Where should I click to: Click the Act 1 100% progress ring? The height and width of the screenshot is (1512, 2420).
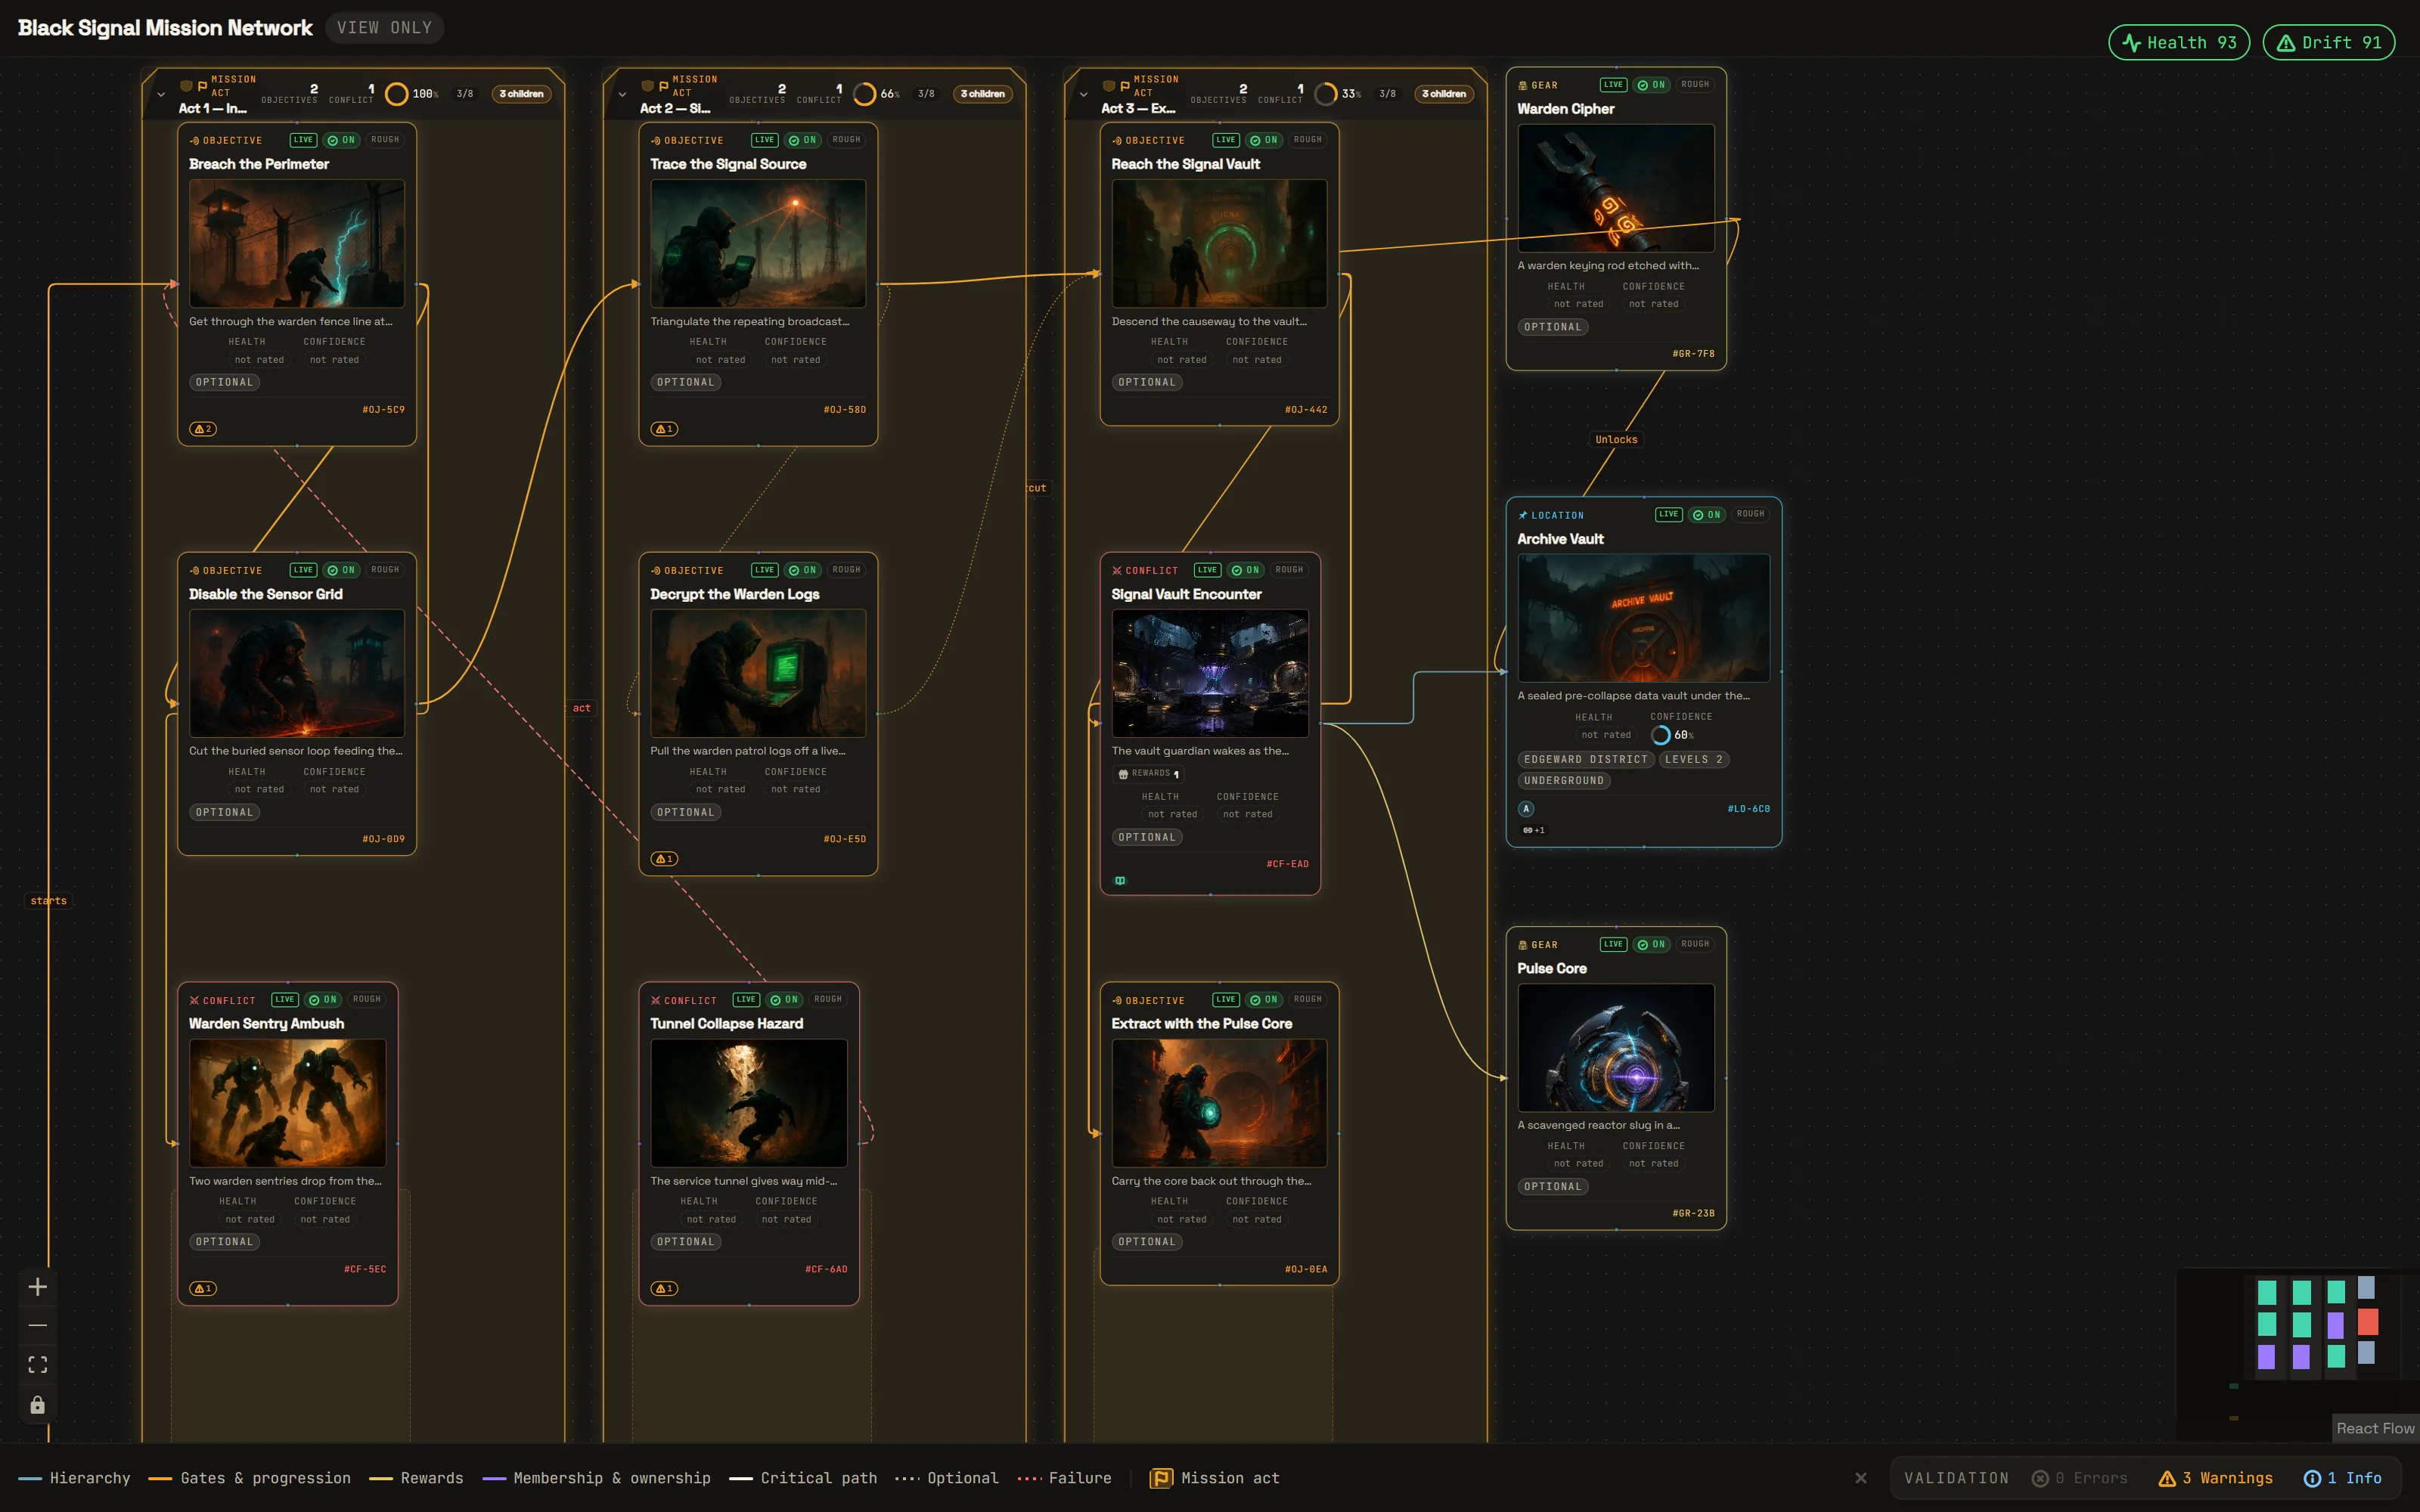[397, 94]
